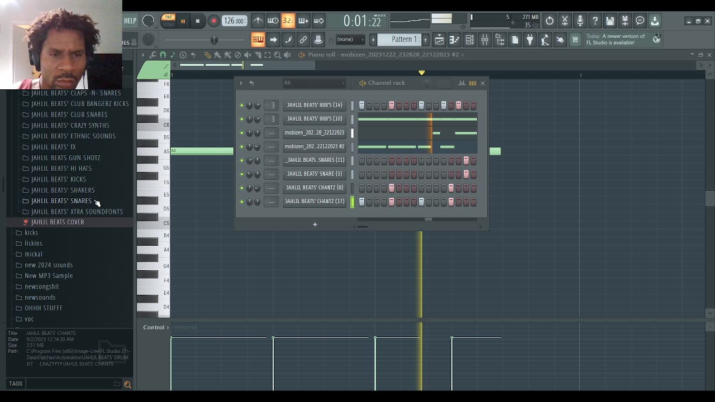Open the _JAHLIL BEATS..SNARES (11) channel
The image size is (715, 402).
[x=314, y=160]
